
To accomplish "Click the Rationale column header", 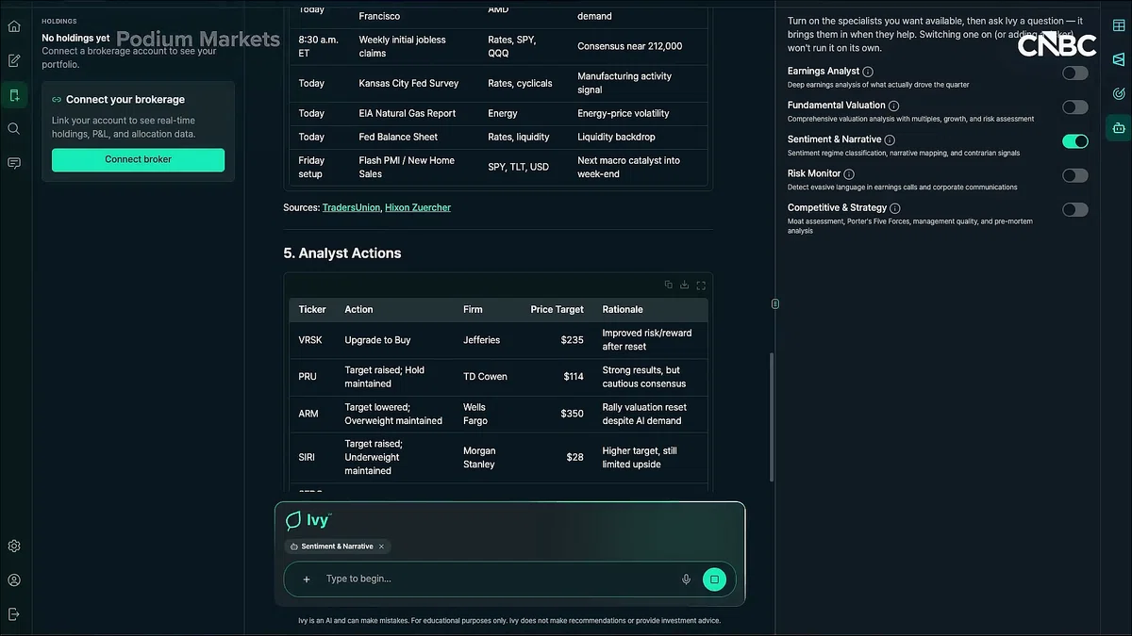I will 623,309.
